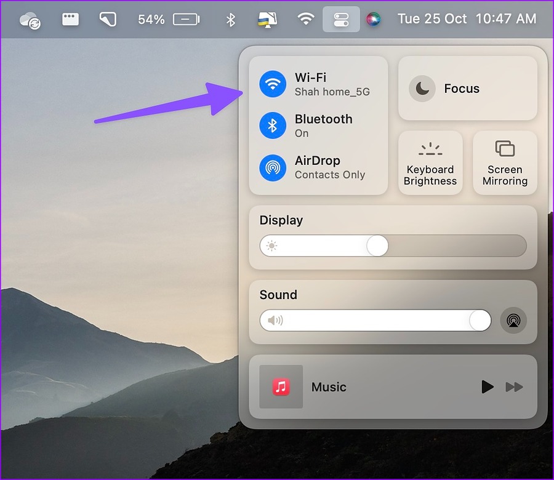
Task: Click the Music app album artwork
Action: pyautogui.click(x=281, y=386)
